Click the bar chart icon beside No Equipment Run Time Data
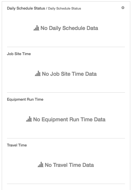 (x=29, y=119)
